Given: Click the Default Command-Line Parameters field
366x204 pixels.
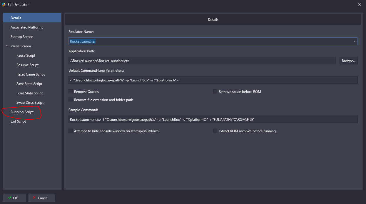Looking at the screenshot, I should tap(213, 80).
